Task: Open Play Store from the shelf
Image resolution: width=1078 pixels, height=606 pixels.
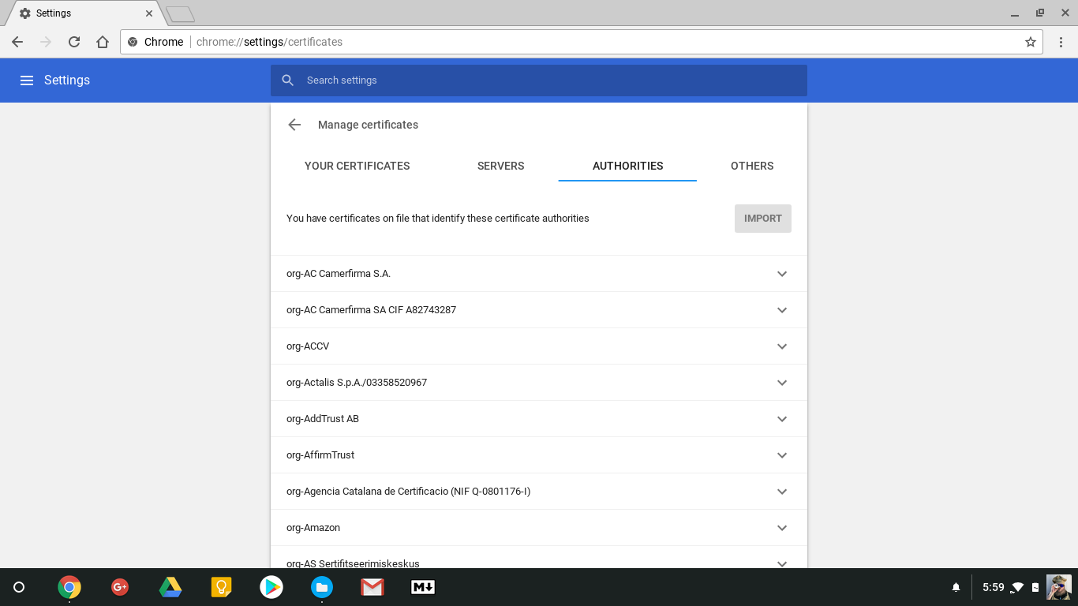Action: point(271,587)
